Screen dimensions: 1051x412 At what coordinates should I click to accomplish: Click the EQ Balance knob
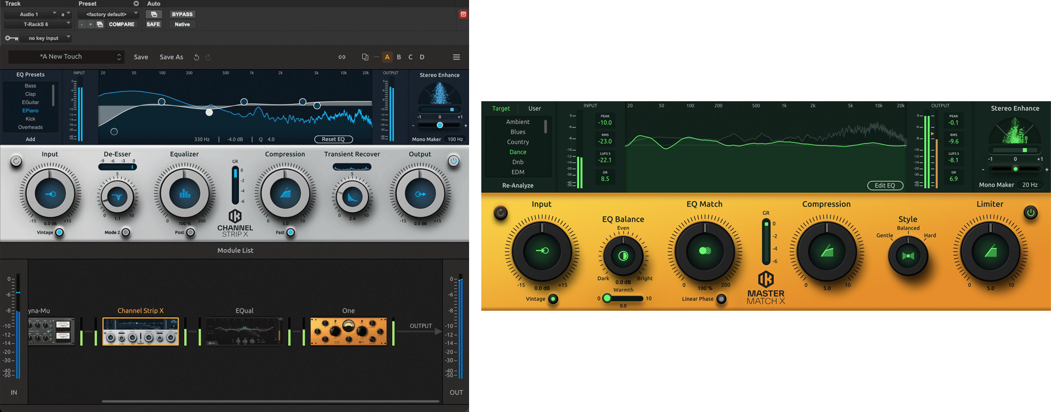pyautogui.click(x=623, y=256)
